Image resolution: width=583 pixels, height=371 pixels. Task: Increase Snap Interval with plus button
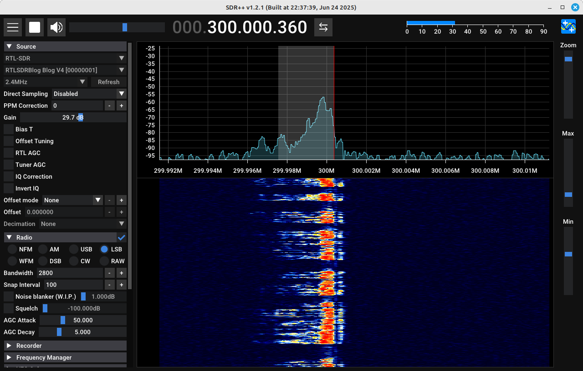122,285
